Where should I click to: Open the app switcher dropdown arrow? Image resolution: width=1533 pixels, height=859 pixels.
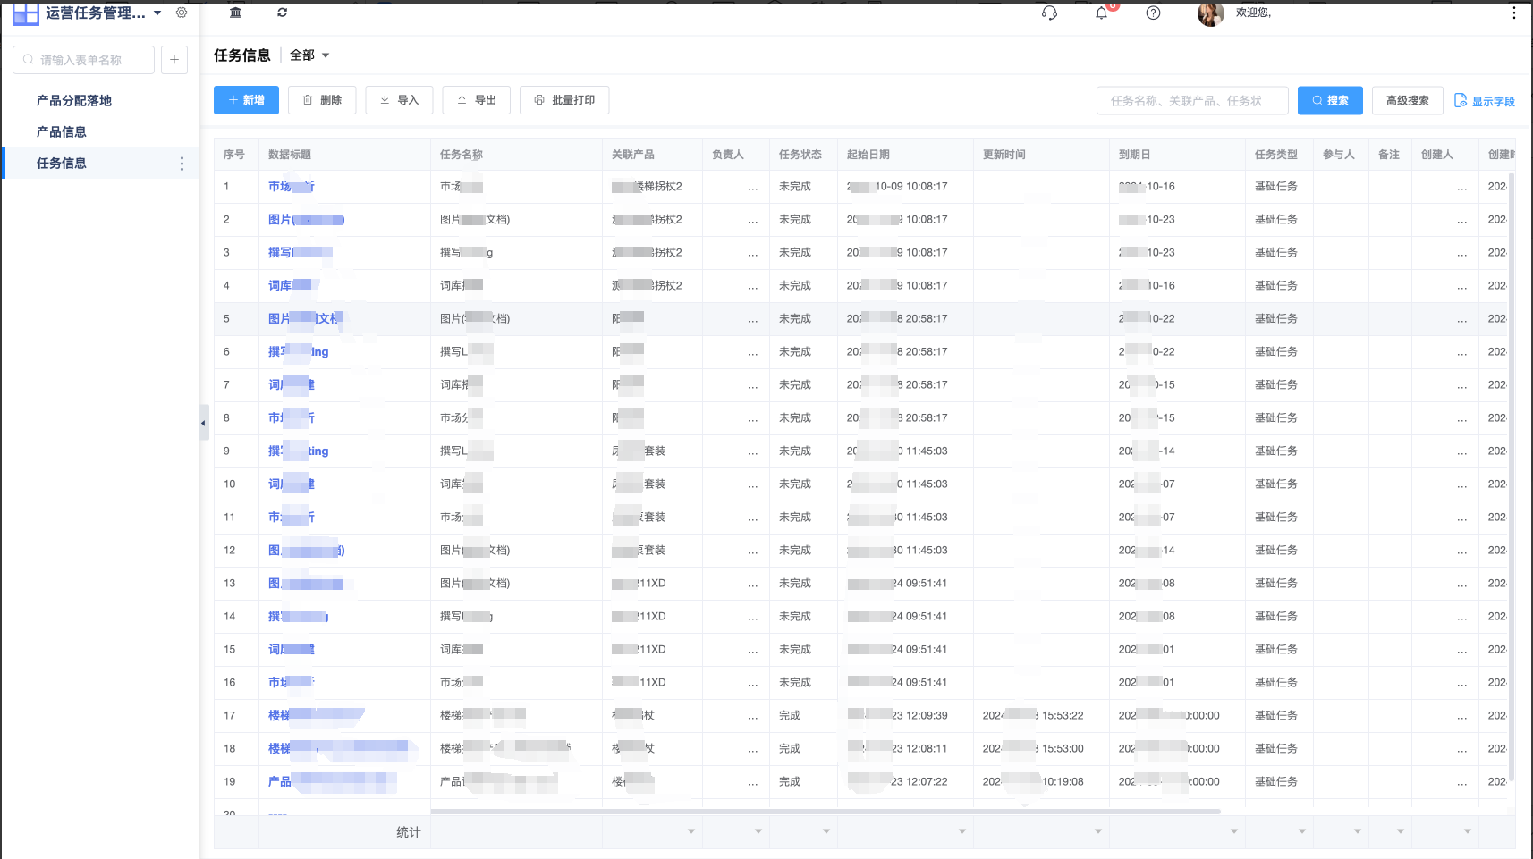[x=157, y=13]
